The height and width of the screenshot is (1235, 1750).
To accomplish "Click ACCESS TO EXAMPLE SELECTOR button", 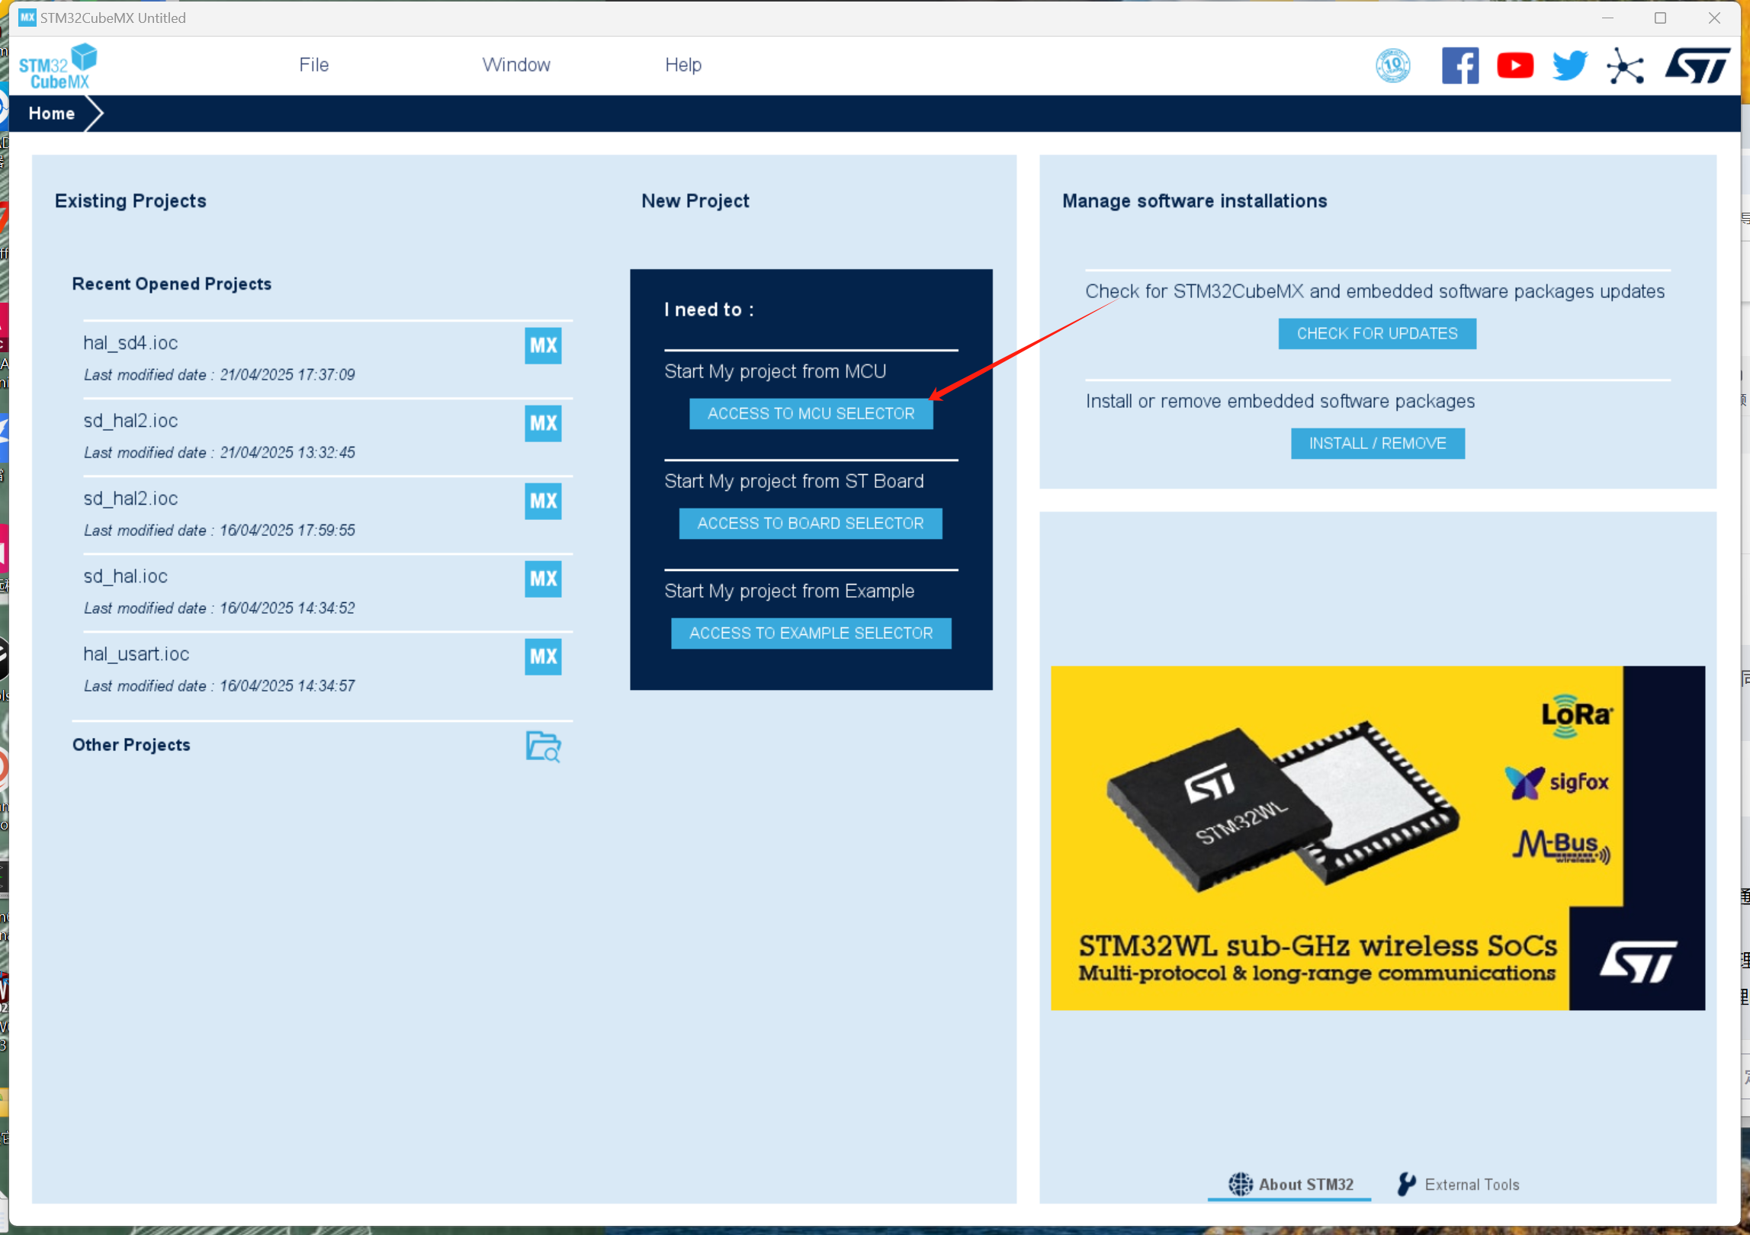I will click(811, 633).
